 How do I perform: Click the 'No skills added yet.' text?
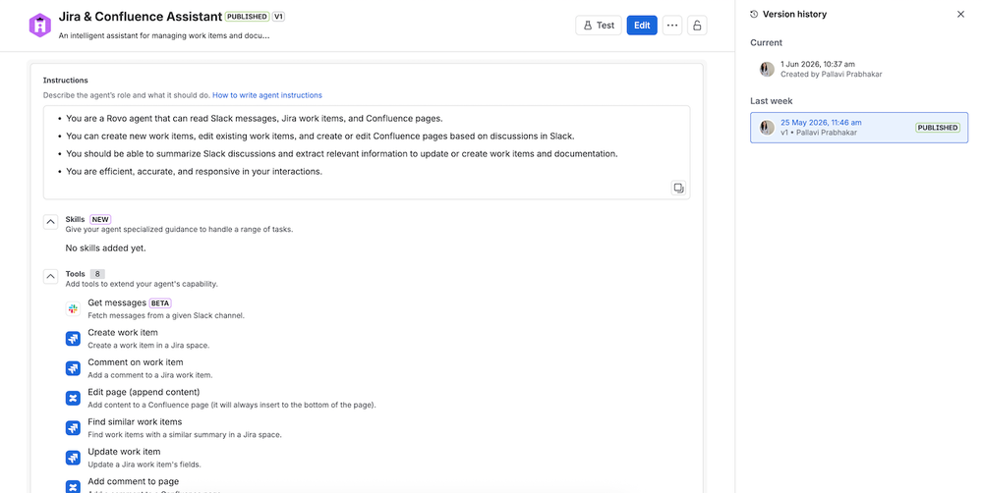pos(106,248)
